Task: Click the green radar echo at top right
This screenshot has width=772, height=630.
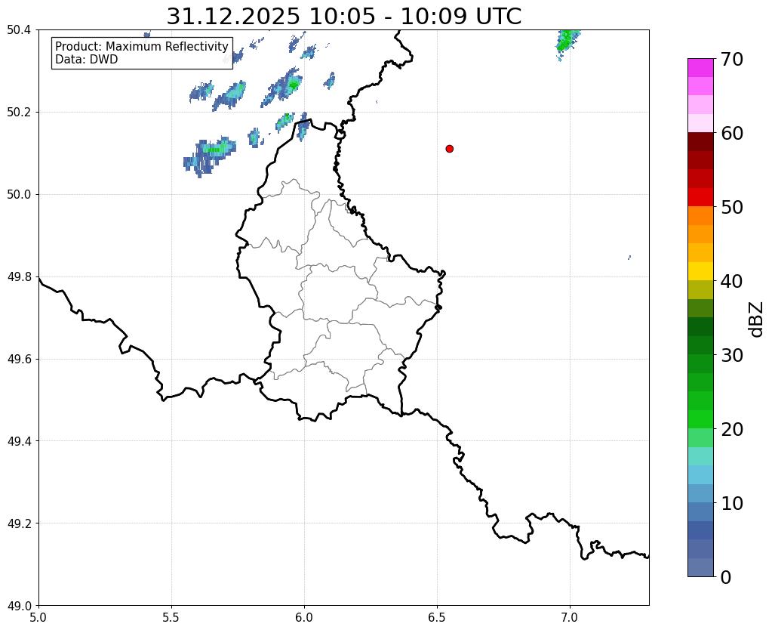Action: [567, 42]
